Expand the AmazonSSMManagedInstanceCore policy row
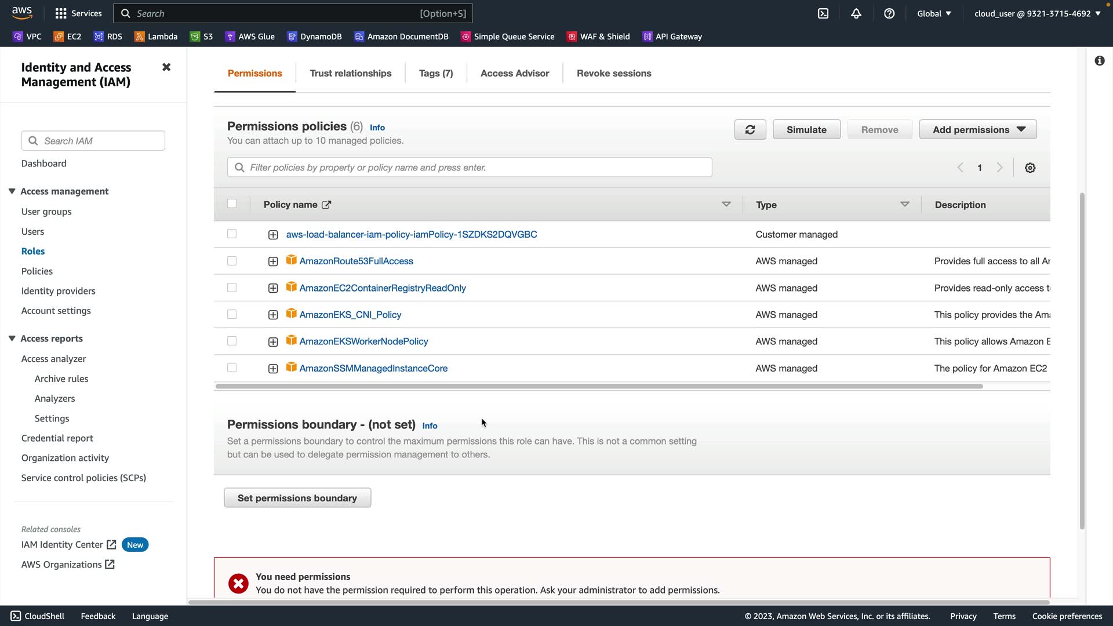This screenshot has width=1113, height=626. click(x=273, y=369)
